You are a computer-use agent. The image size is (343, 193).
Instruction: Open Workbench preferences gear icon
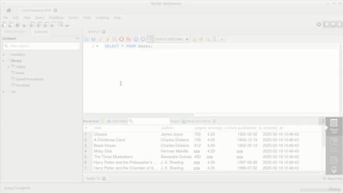tap(319, 25)
